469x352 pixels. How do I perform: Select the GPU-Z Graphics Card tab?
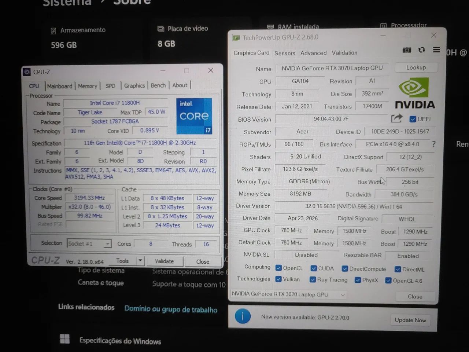[x=251, y=53]
